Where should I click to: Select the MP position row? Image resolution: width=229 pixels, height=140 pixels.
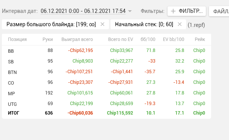pyautogui.click(x=106, y=93)
